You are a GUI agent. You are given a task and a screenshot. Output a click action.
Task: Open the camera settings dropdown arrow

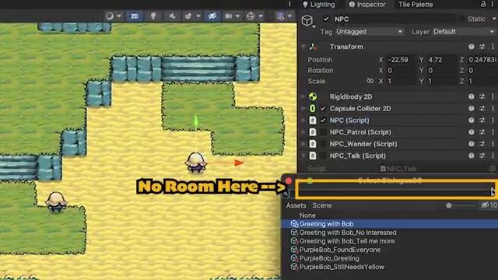click(237, 16)
